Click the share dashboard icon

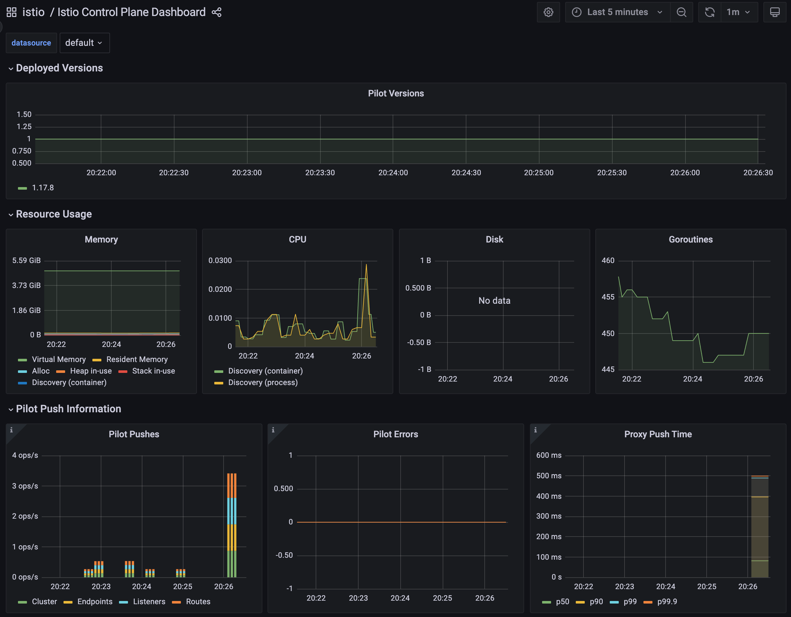click(217, 12)
